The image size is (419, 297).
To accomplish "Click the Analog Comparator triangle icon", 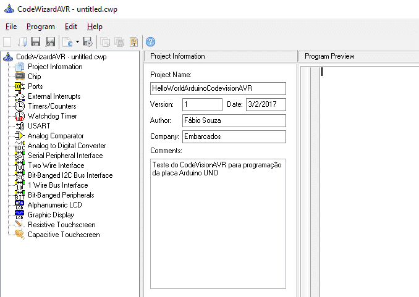I will [x=20, y=136].
